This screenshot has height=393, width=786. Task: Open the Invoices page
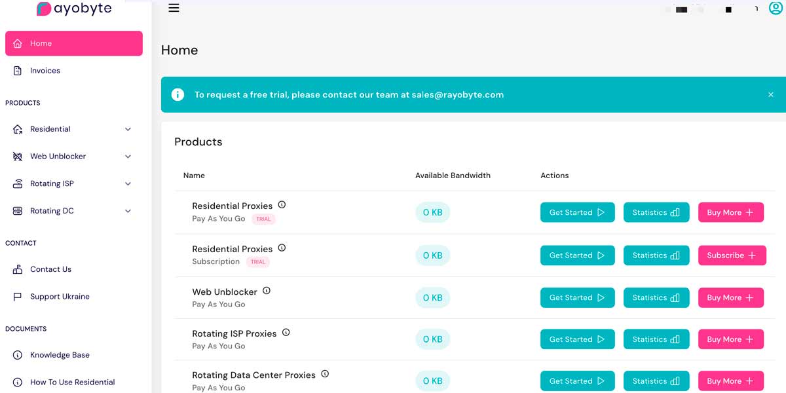pos(45,71)
